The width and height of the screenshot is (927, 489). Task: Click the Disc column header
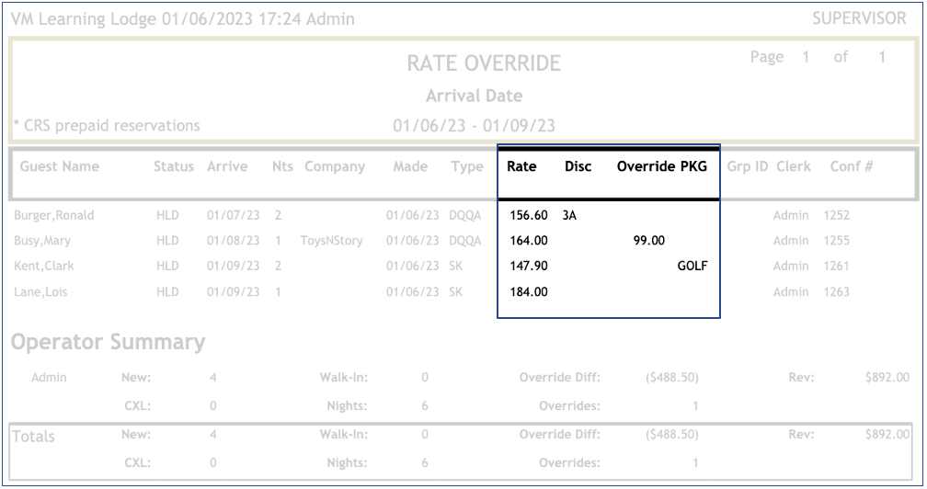(x=578, y=167)
